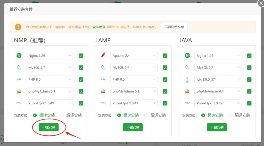Screen dimensions: 264x146
Task: Select 极速安装 radio in JAVA column
Action: pyautogui.click(x=203, y=115)
